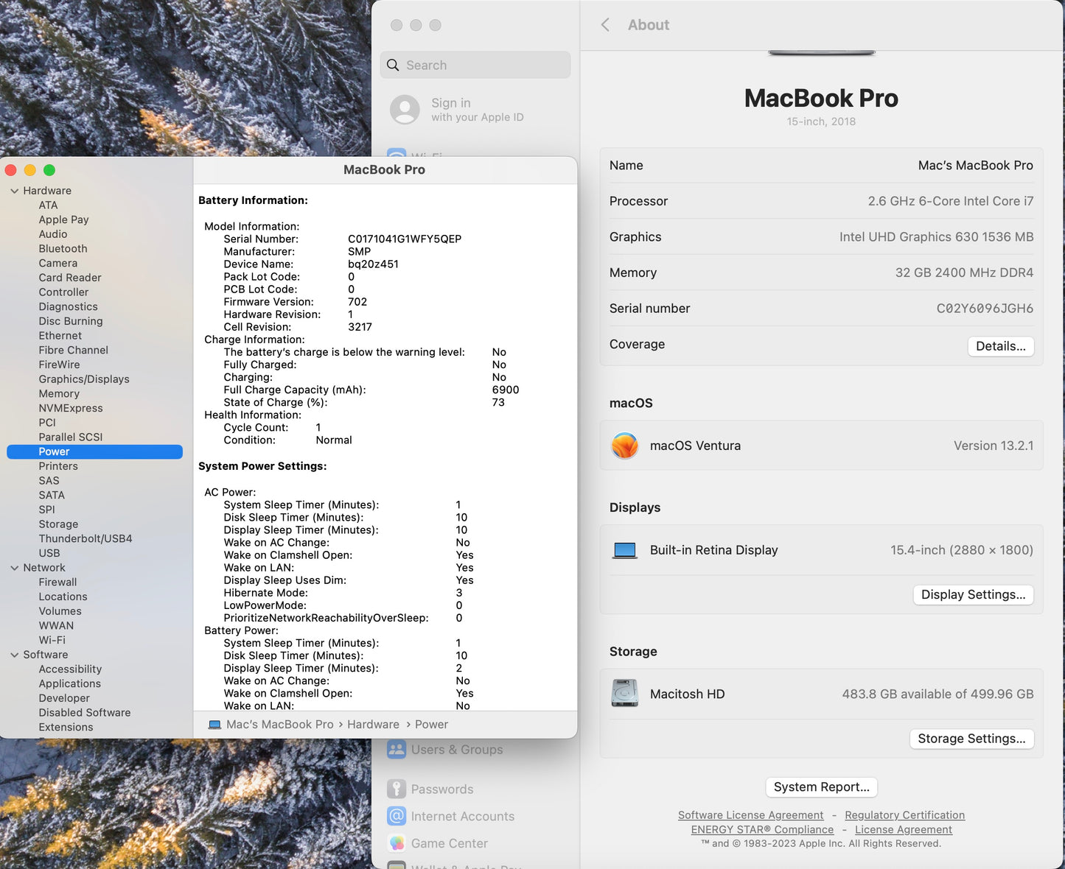The height and width of the screenshot is (869, 1065).
Task: Click the macOS Ventura logo icon
Action: tap(624, 446)
